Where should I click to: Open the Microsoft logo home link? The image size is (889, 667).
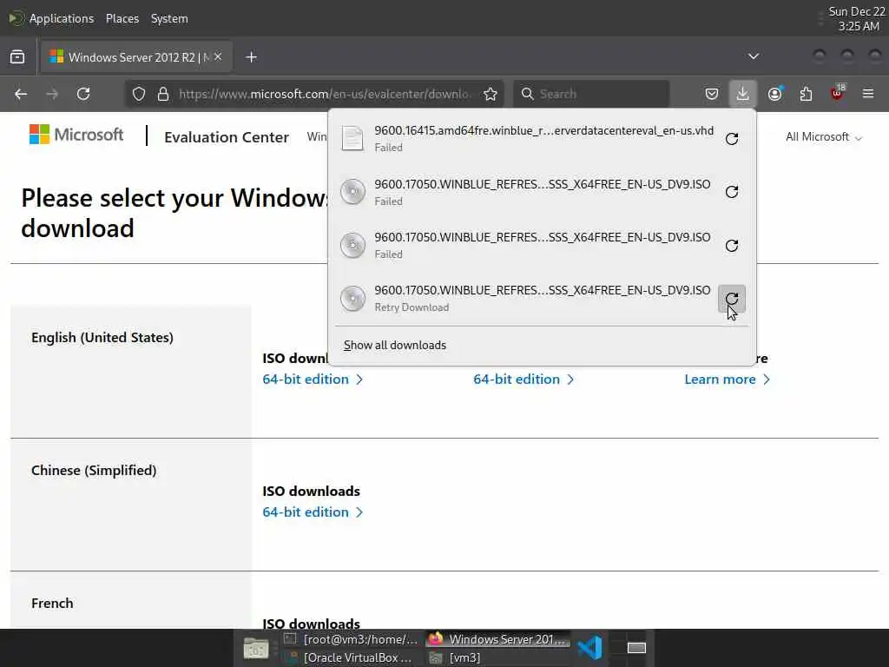point(76,135)
